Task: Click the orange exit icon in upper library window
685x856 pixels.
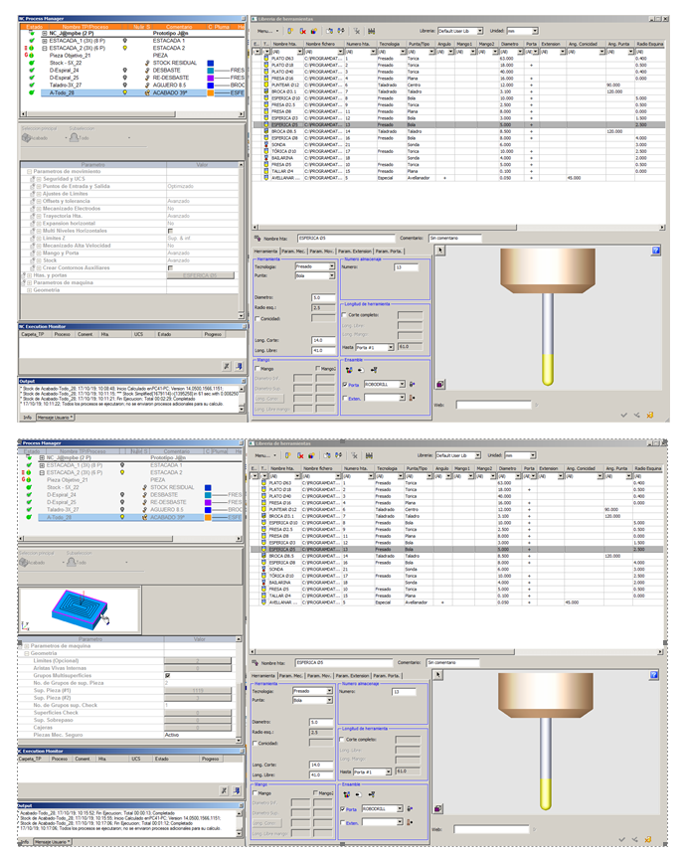Action: [649, 415]
